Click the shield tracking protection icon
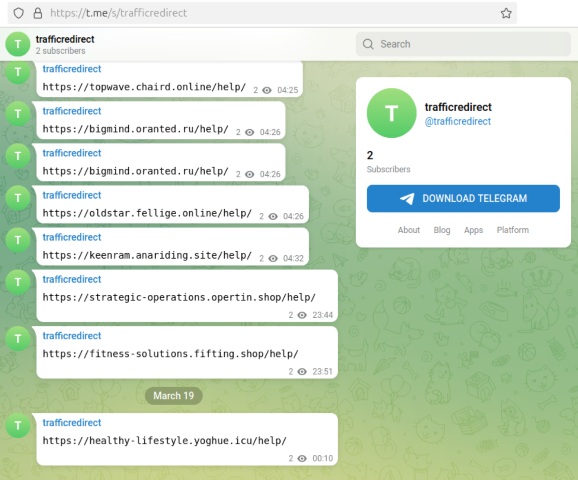This screenshot has width=578, height=480. (18, 13)
